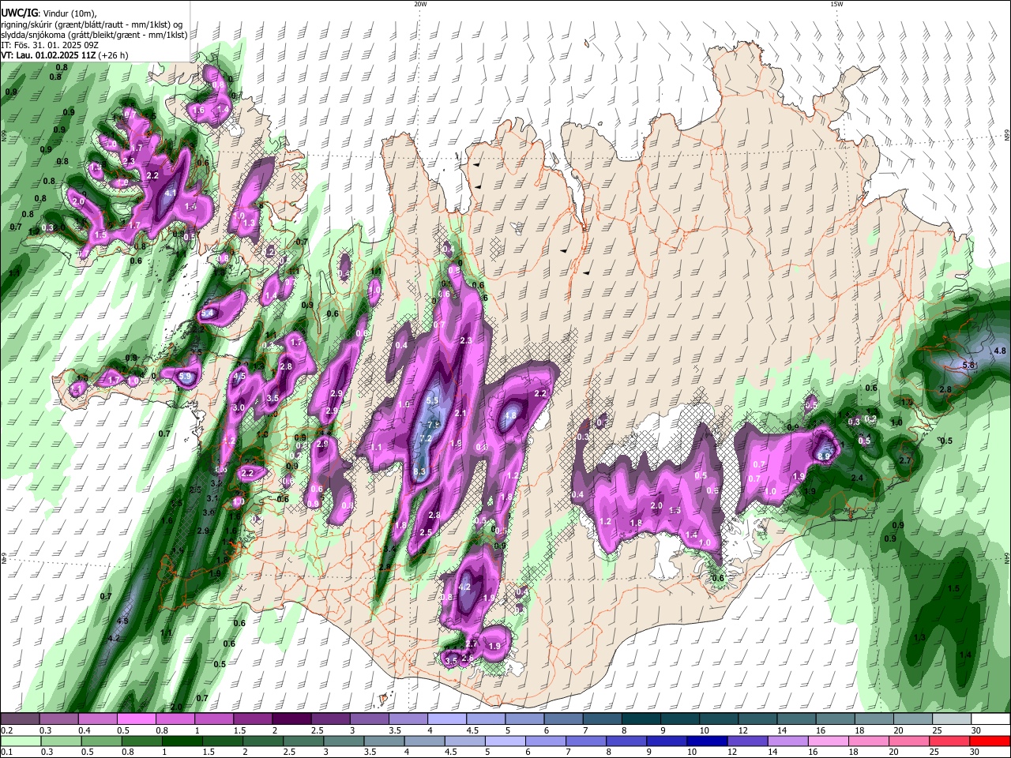This screenshot has height=758, width=1011.
Task: Select the 'Vindur (10m)' header text
Action: (68, 13)
